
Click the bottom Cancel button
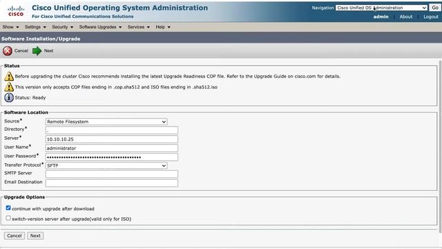[x=15, y=236]
